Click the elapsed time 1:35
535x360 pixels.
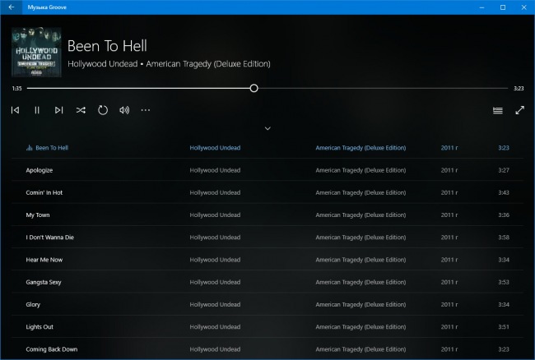(16, 88)
